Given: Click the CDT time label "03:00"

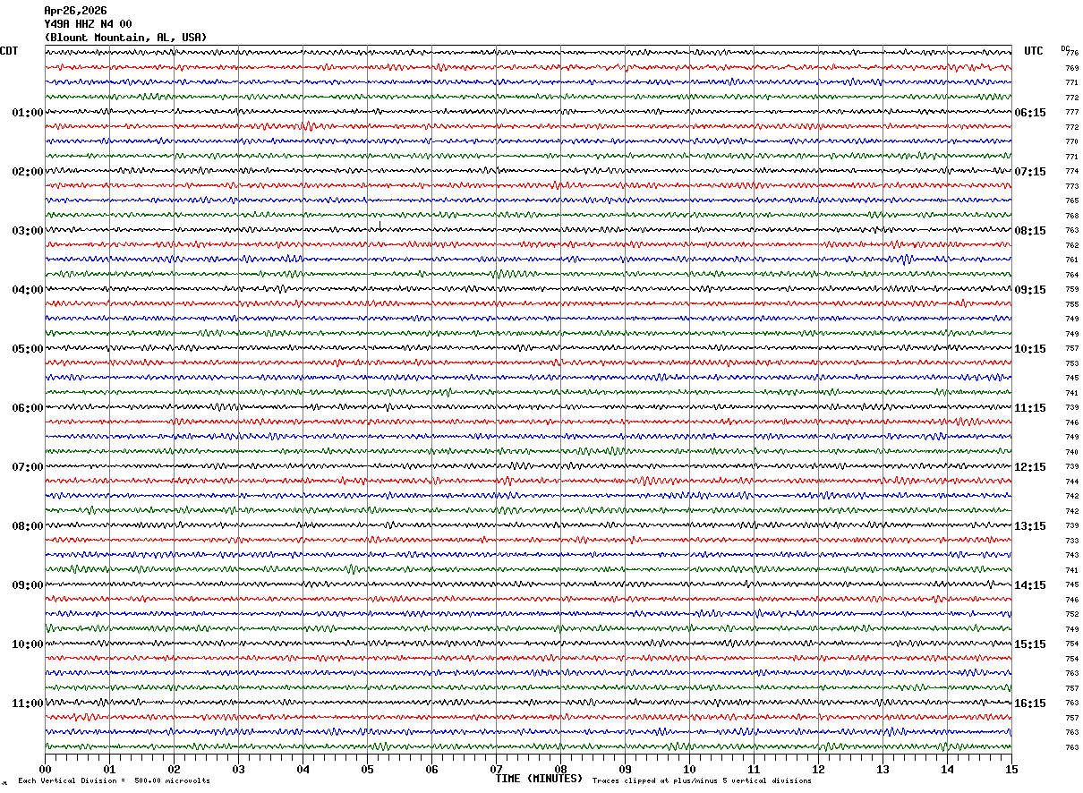Looking at the screenshot, I should [x=28, y=231].
